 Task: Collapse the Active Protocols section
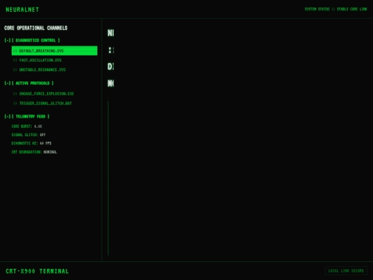click(29, 83)
